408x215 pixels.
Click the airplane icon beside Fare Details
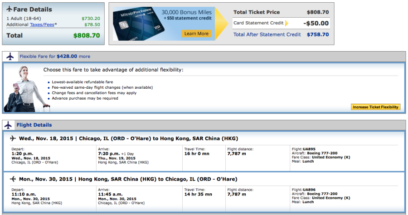pyautogui.click(x=9, y=9)
